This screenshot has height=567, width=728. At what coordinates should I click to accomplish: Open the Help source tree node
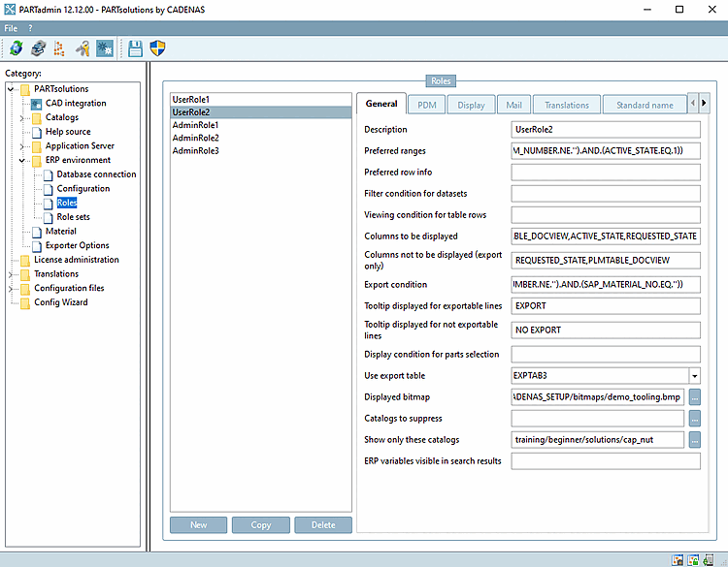tap(68, 132)
